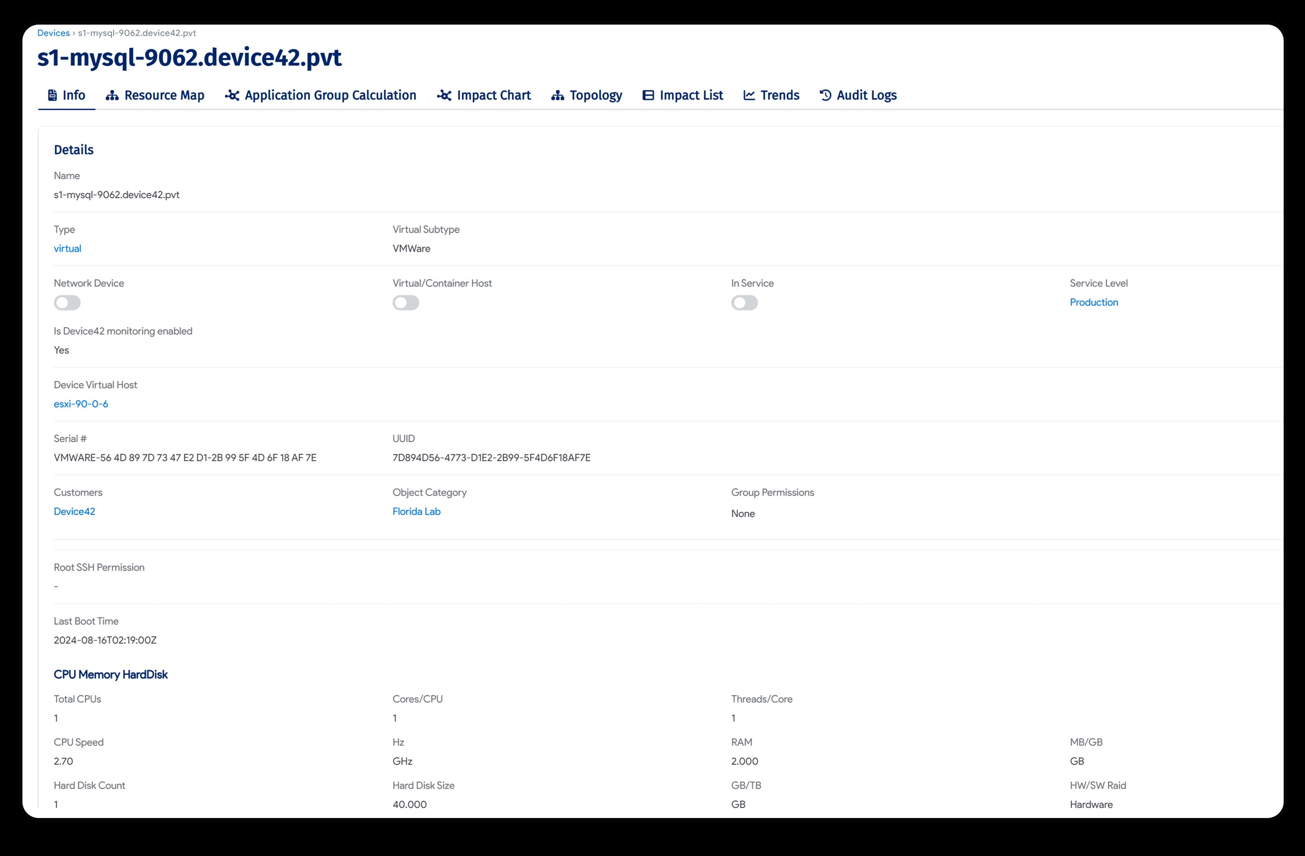
Task: Open the Impact Chart tab
Action: click(x=484, y=96)
